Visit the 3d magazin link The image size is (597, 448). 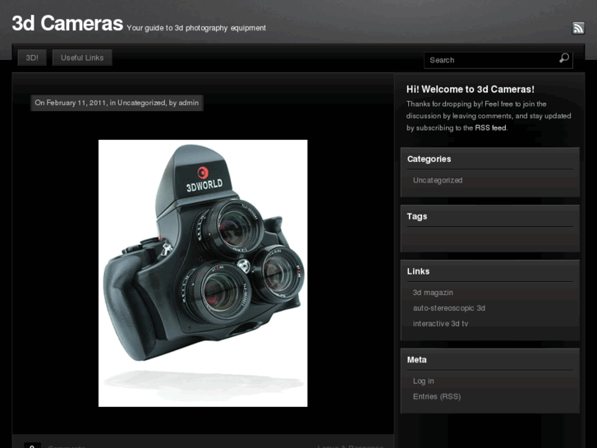coord(433,293)
